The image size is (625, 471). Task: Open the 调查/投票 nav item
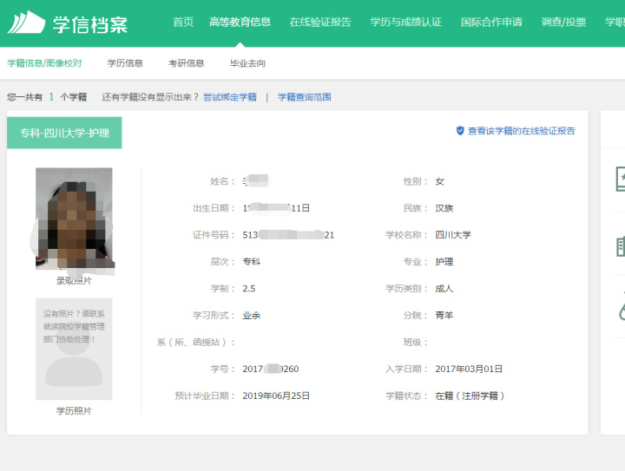[563, 22]
